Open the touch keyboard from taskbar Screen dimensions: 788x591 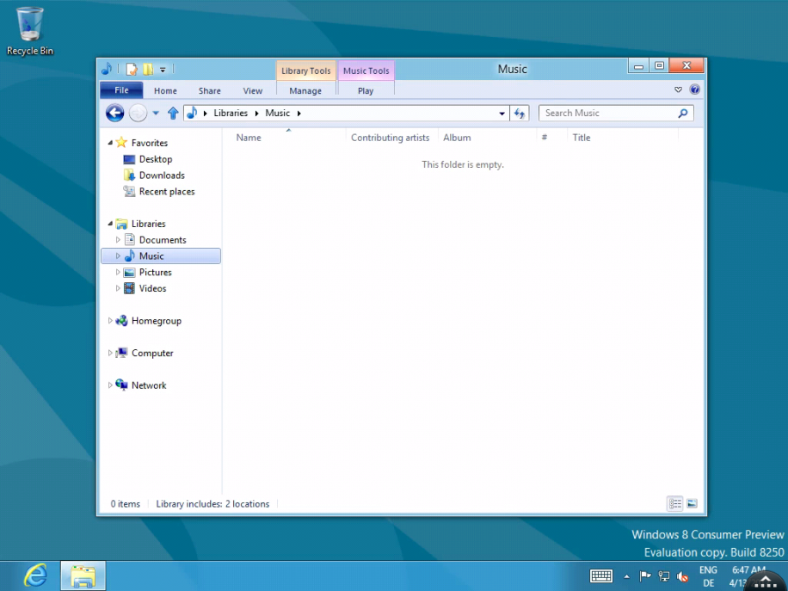(x=601, y=576)
